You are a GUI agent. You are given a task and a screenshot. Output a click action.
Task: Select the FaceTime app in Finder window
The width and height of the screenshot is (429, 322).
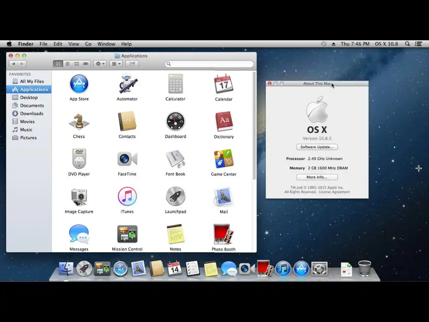pos(127,159)
